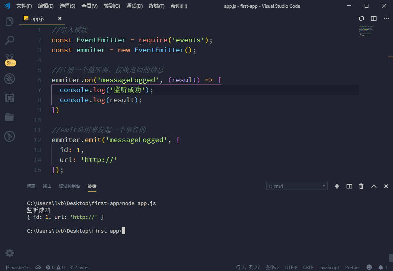Viewport: 393px width, 271px height.
Task: Open the 文件(F) menu
Action: coord(24,6)
